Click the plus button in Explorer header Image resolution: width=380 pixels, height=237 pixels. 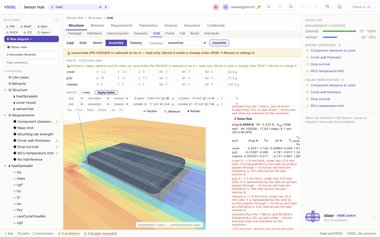pyautogui.click(x=56, y=20)
